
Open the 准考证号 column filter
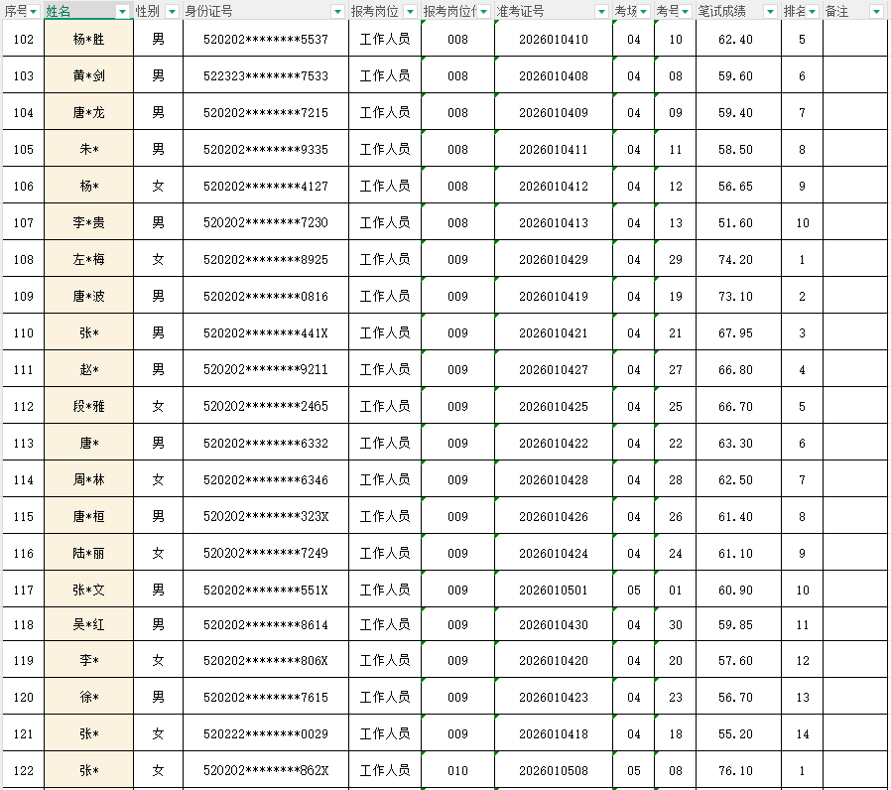(x=601, y=10)
